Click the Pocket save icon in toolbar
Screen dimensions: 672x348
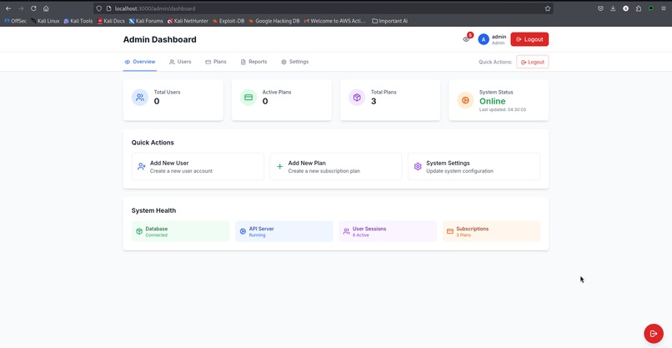tap(600, 8)
